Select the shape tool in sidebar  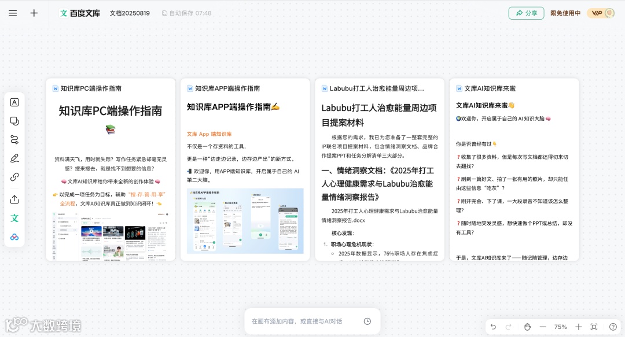click(14, 121)
